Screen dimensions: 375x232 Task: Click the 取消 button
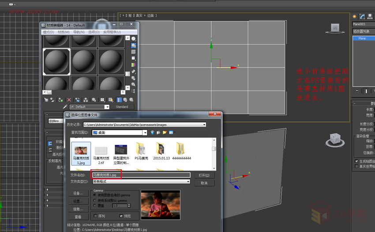pos(204,183)
